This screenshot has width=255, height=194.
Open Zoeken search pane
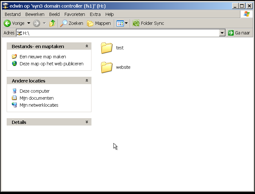71,23
